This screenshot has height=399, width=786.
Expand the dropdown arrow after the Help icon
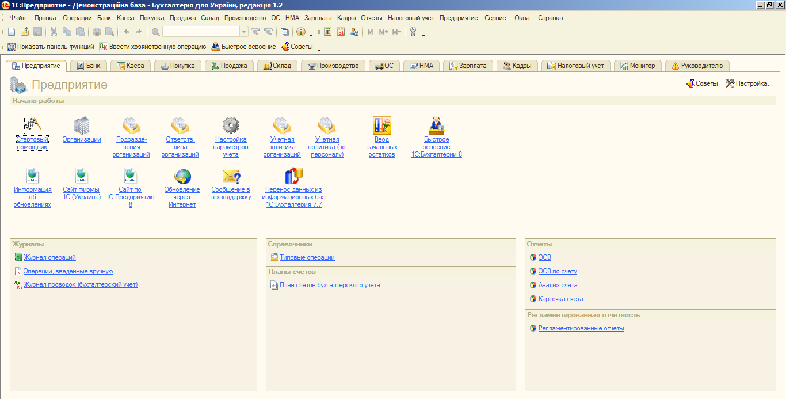coord(311,34)
